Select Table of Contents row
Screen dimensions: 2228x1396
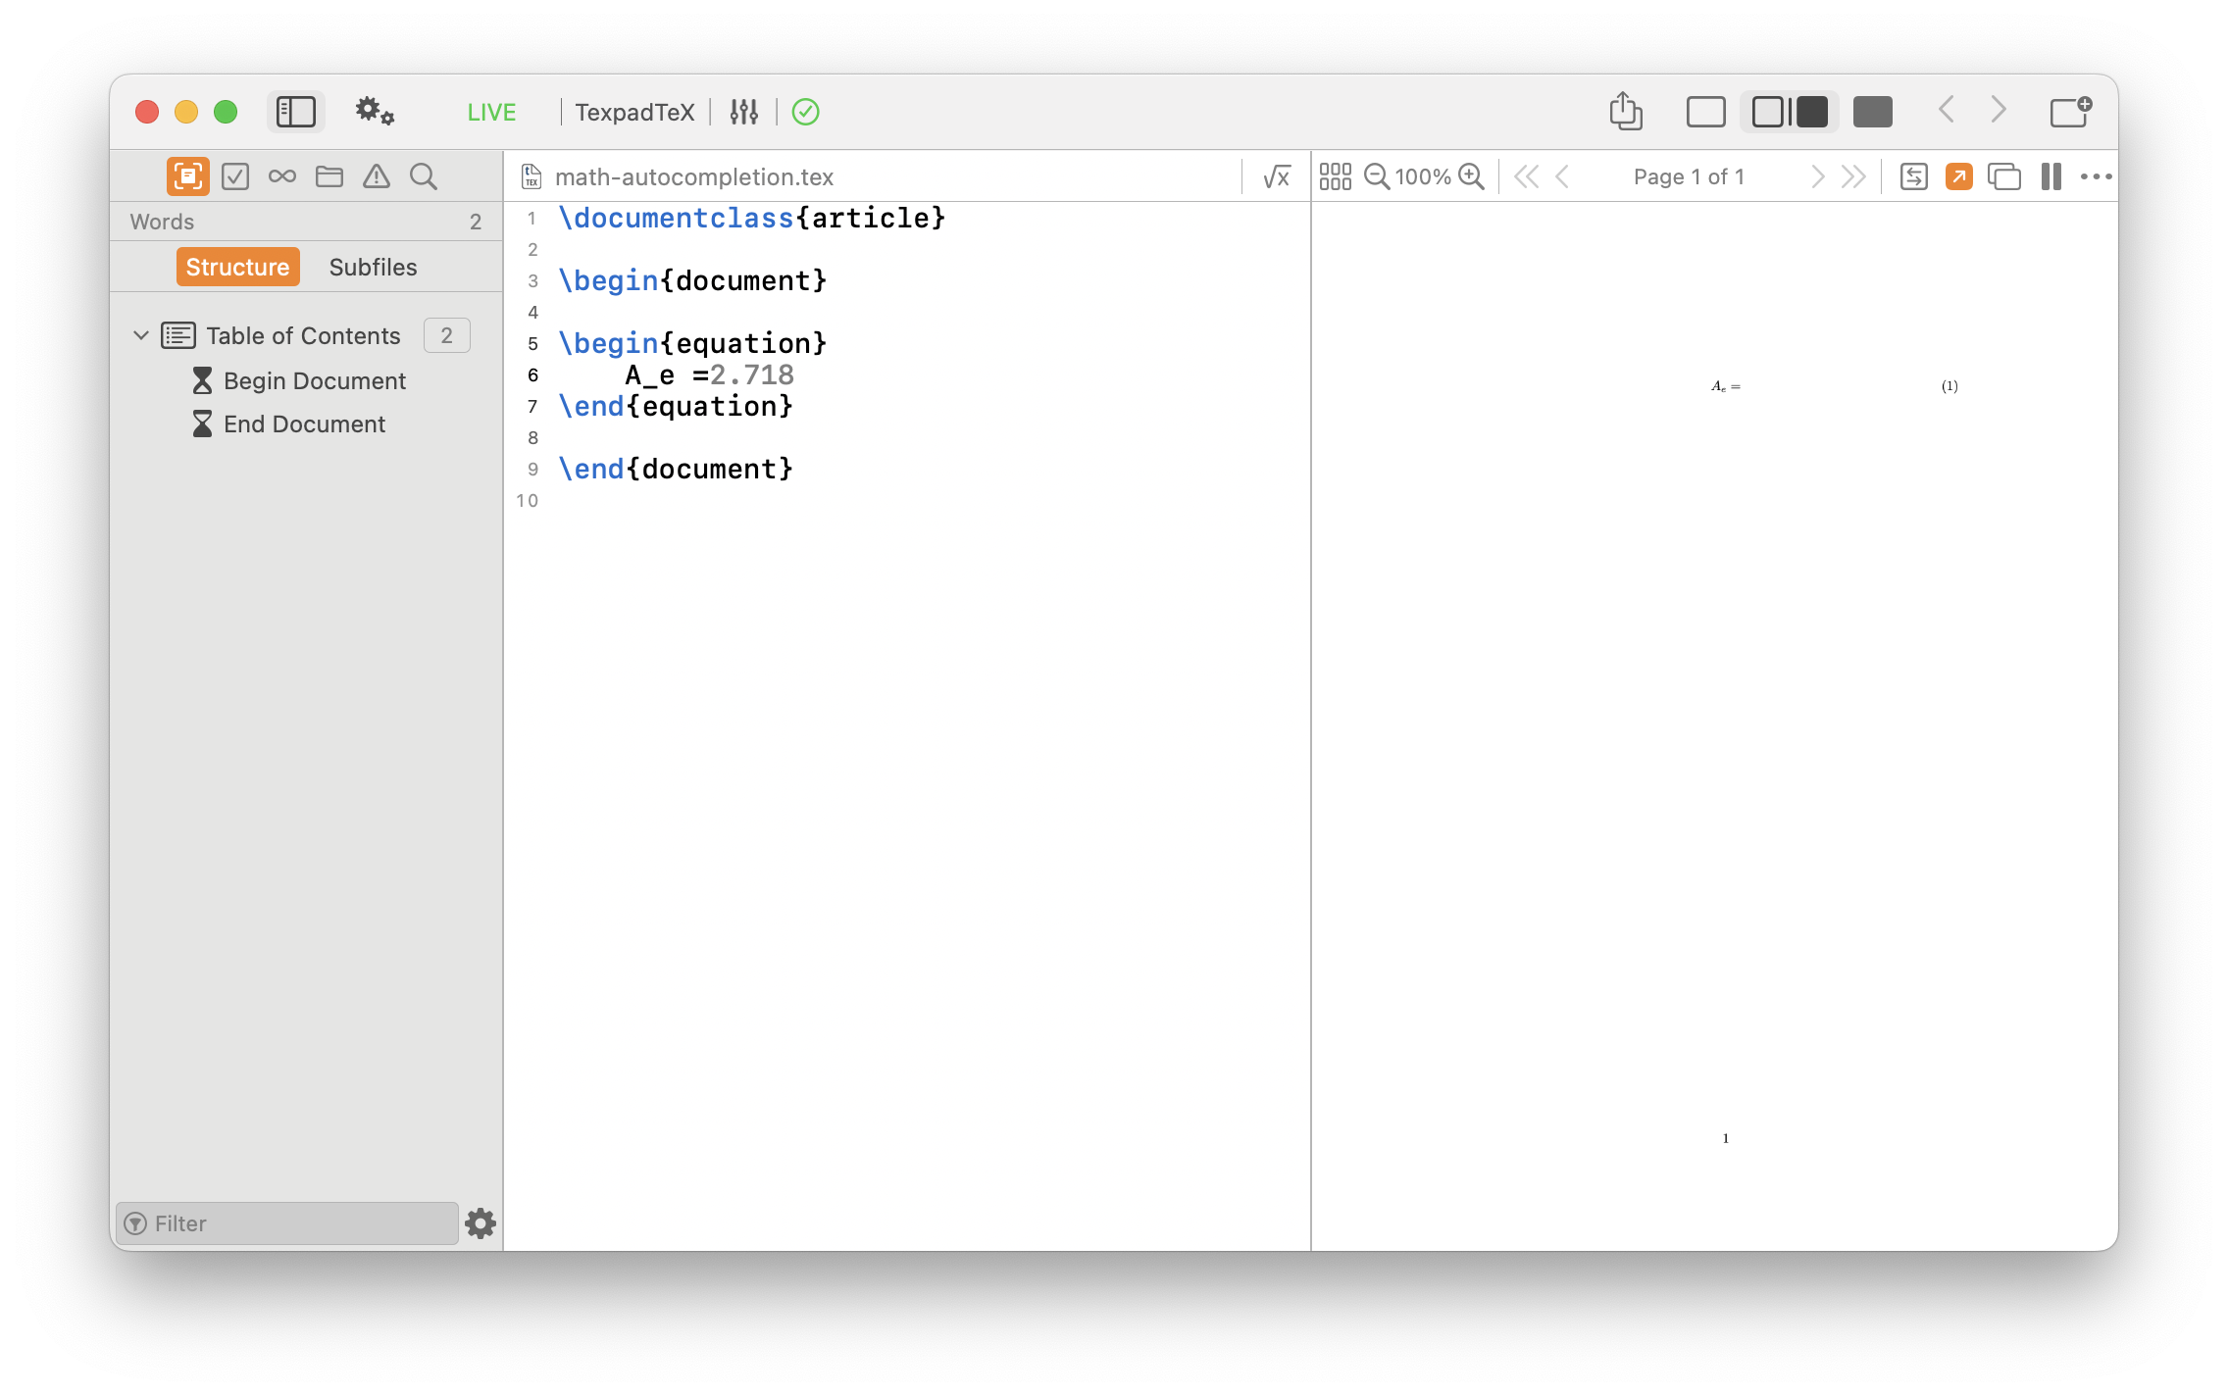click(306, 335)
